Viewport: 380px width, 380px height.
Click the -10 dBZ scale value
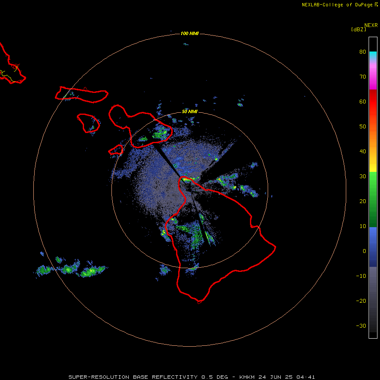(361, 276)
